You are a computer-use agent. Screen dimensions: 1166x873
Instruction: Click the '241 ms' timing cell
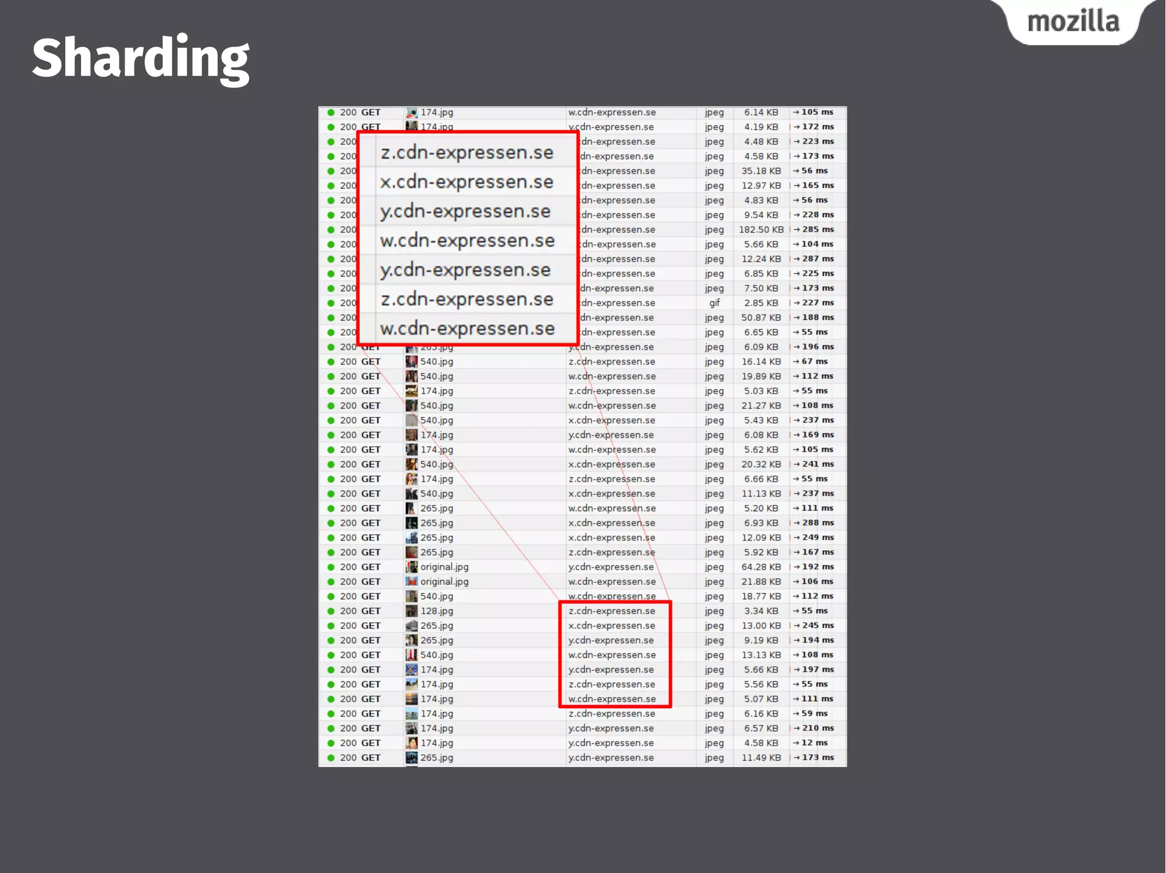tap(814, 465)
